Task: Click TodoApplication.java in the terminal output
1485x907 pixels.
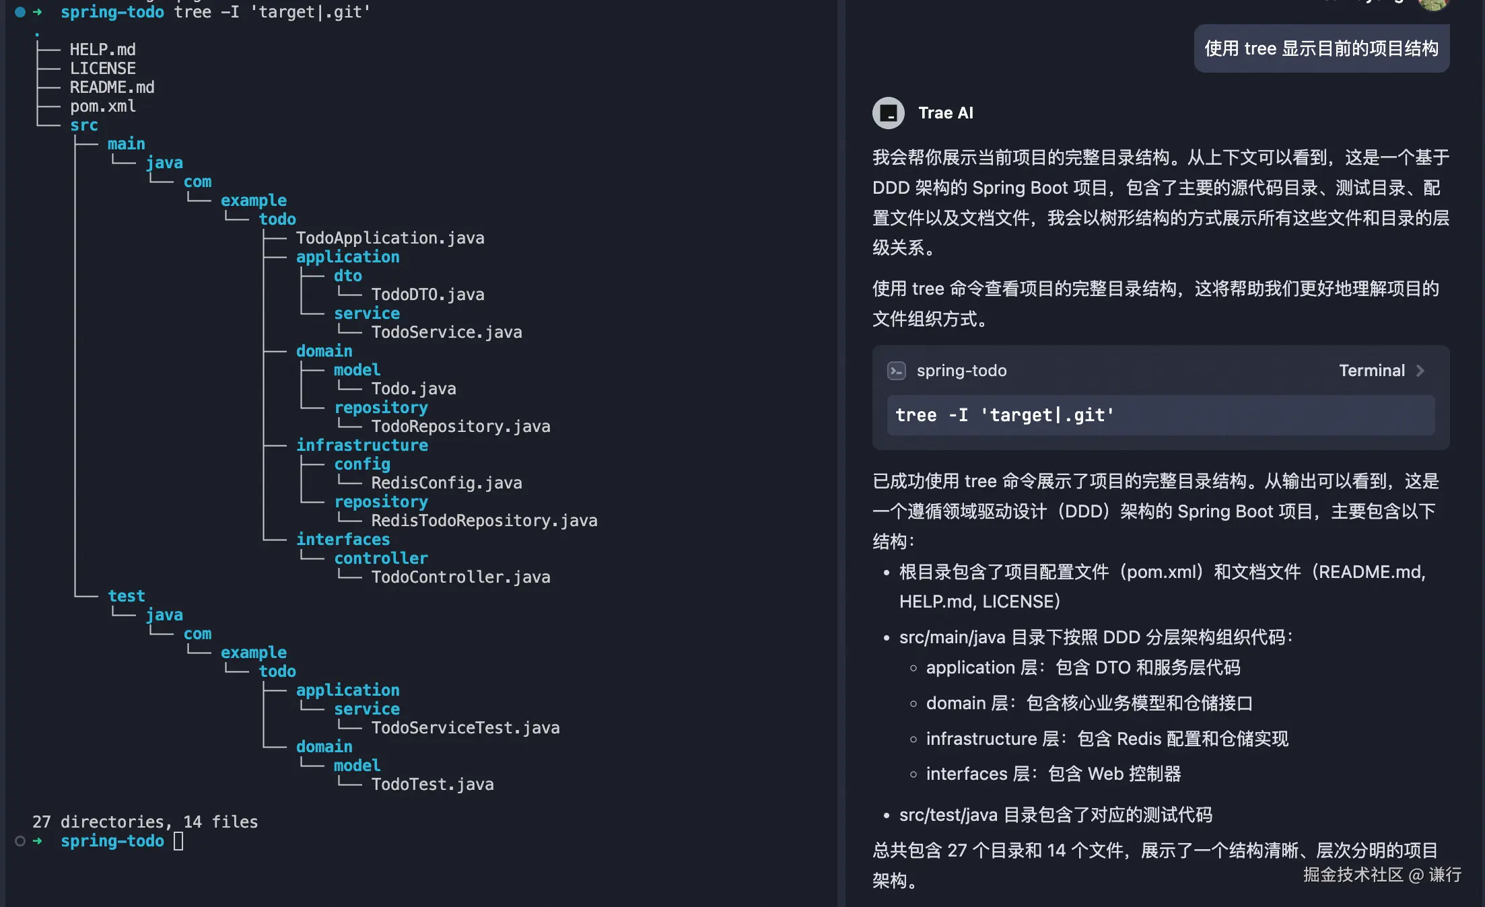Action: click(x=390, y=238)
